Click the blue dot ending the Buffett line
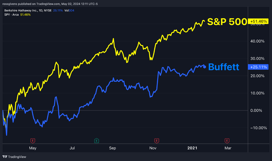Image resolution: width=272 pixels, height=161 pixels. click(205, 67)
